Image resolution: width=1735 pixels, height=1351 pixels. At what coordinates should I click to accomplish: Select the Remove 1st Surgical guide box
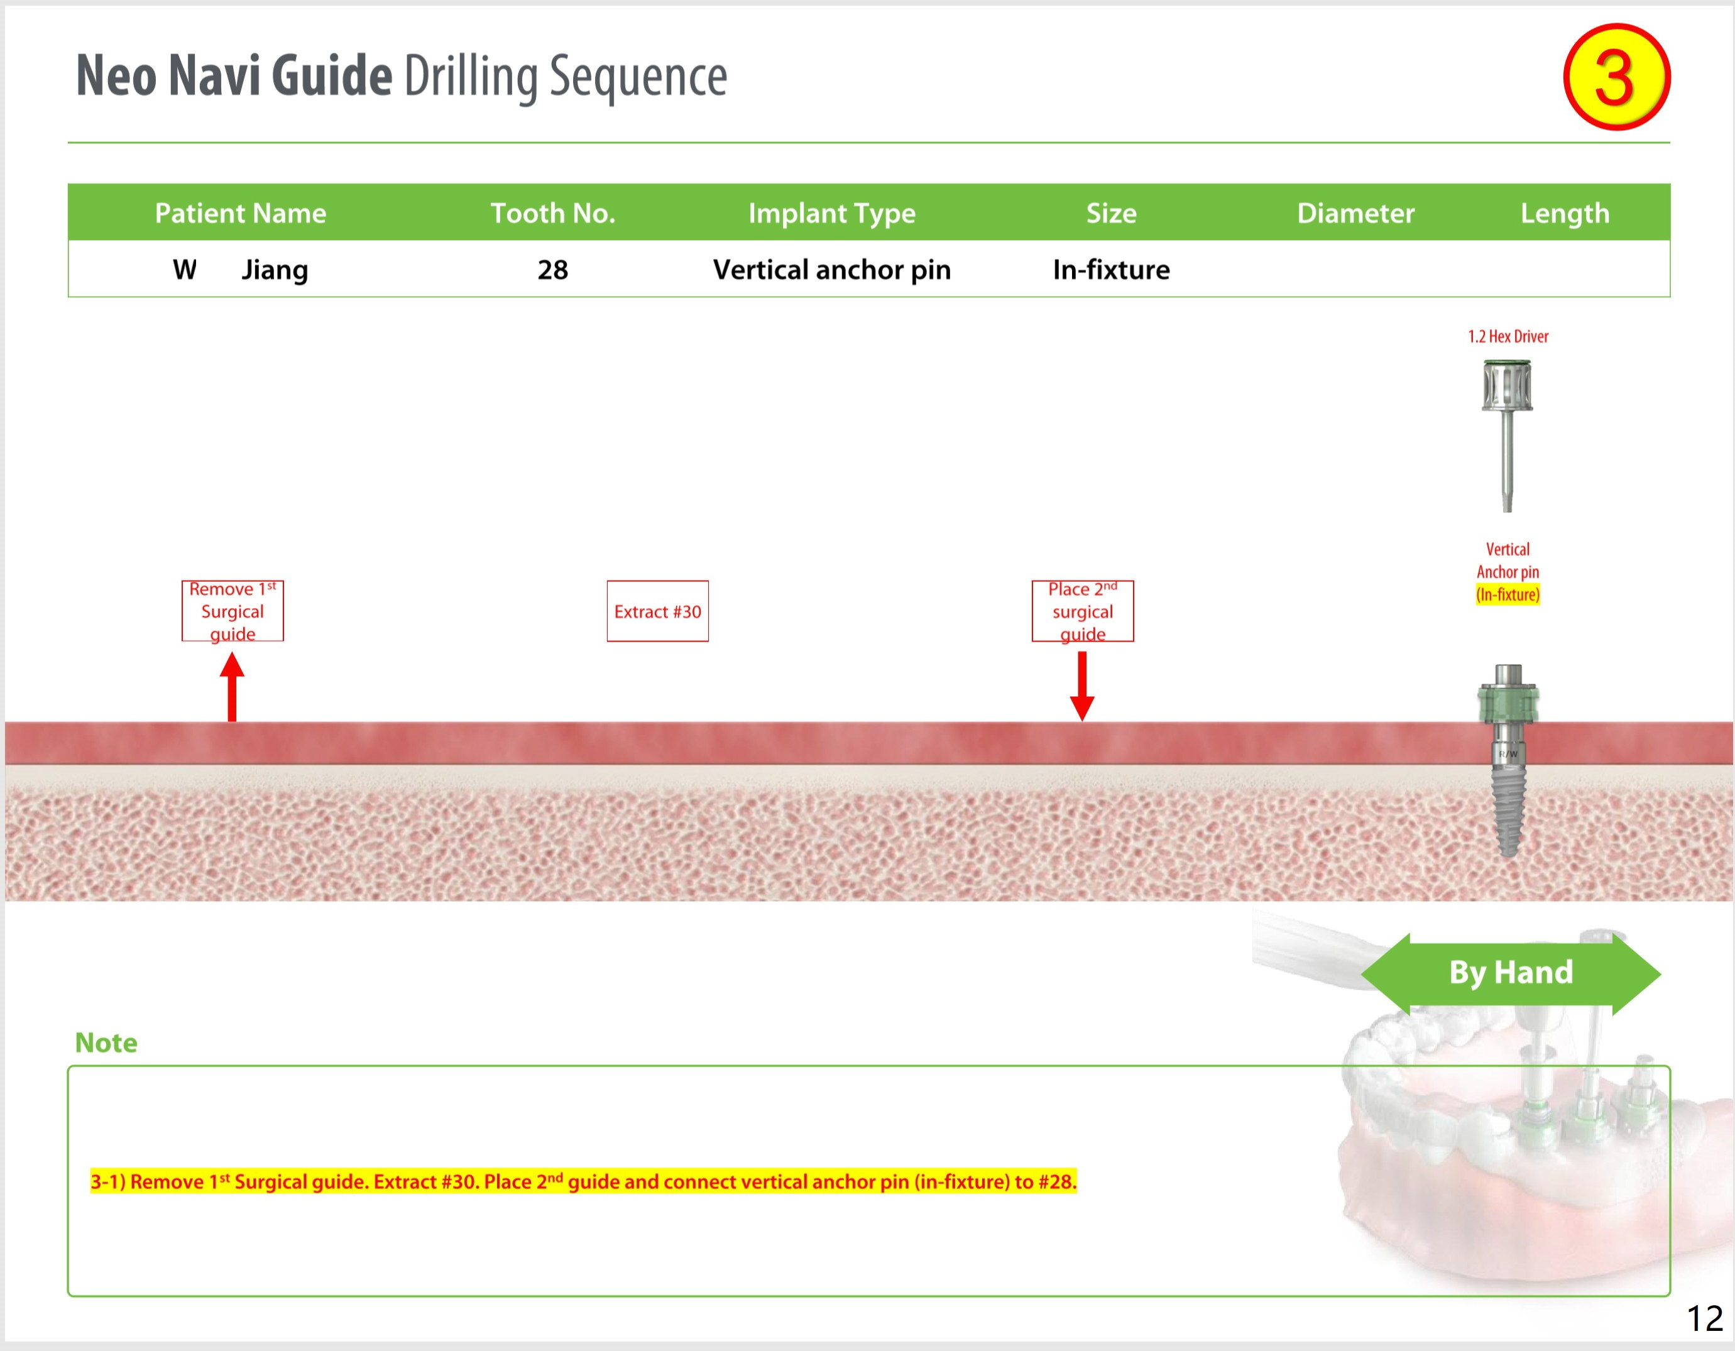233,611
